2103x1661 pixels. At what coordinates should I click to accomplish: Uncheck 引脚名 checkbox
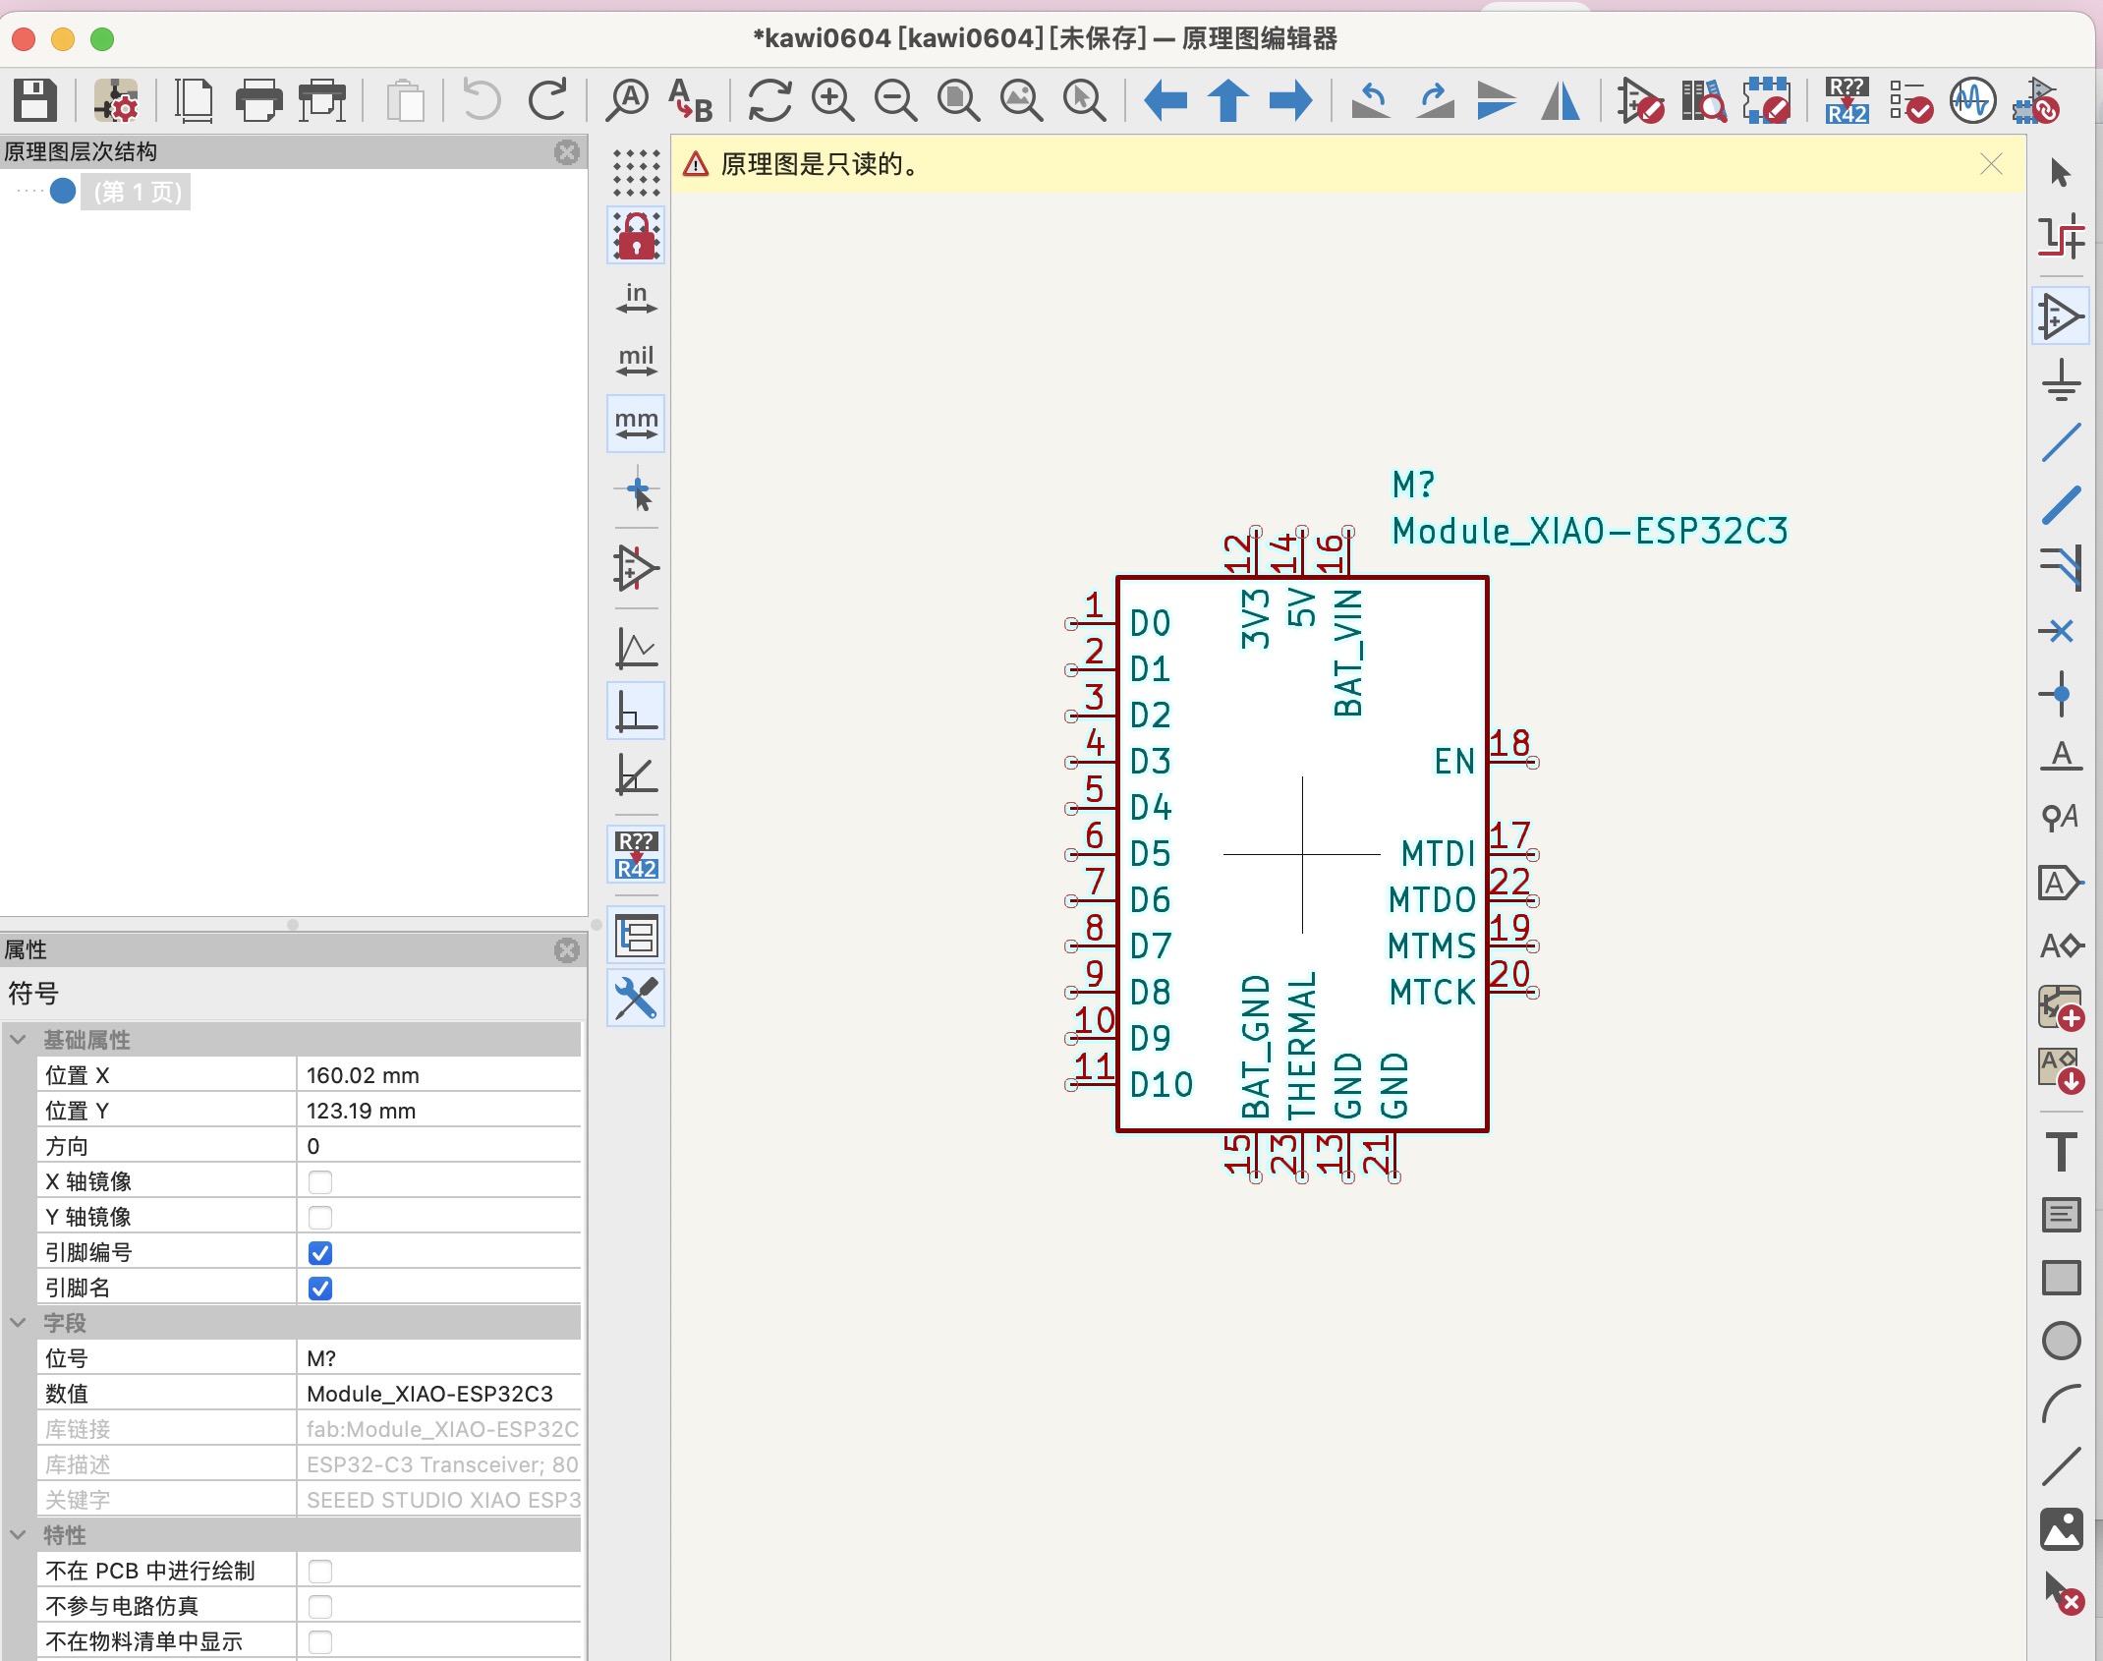(320, 1288)
